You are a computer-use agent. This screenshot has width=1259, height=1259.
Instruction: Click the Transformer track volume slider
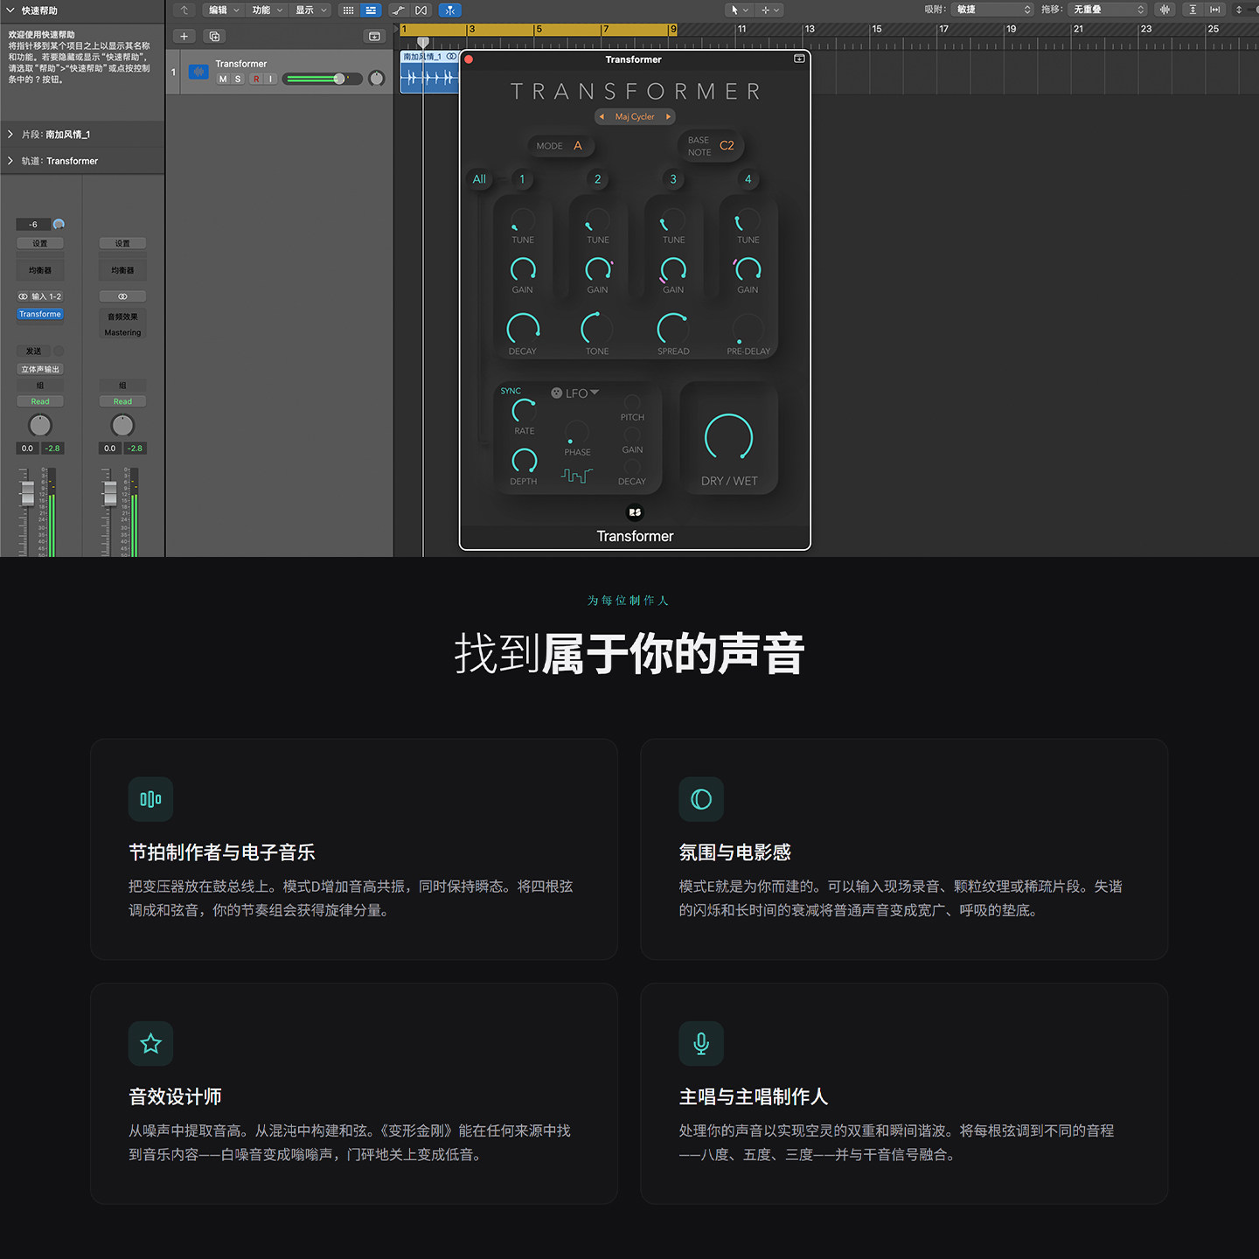321,79
